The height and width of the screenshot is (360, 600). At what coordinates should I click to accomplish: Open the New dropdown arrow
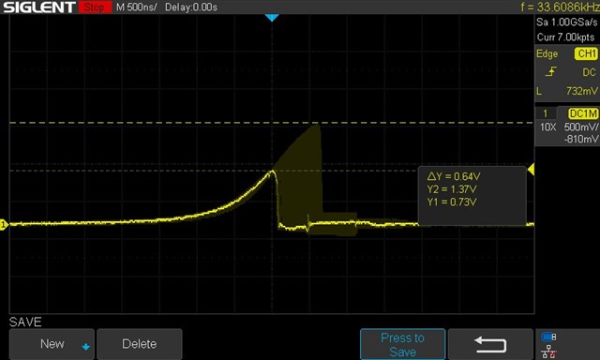[x=85, y=347]
